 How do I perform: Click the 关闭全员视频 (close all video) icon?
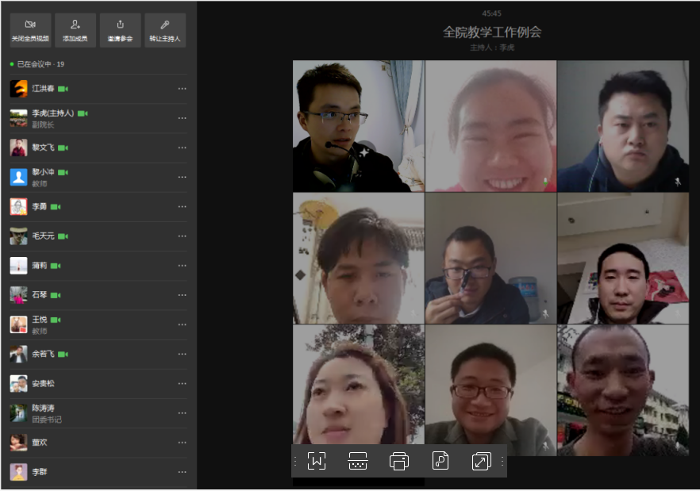point(29,24)
